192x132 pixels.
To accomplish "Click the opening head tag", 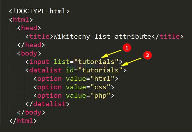I will pos(29,28).
